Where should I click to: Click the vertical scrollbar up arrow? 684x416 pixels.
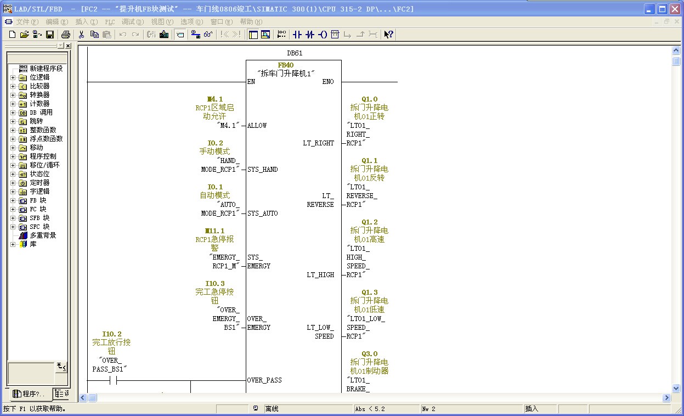[676, 50]
